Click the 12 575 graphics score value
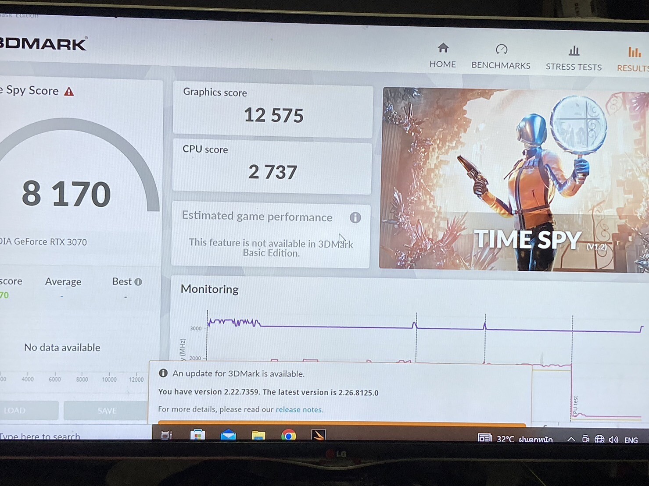Viewport: 649px width, 486px height. (273, 115)
